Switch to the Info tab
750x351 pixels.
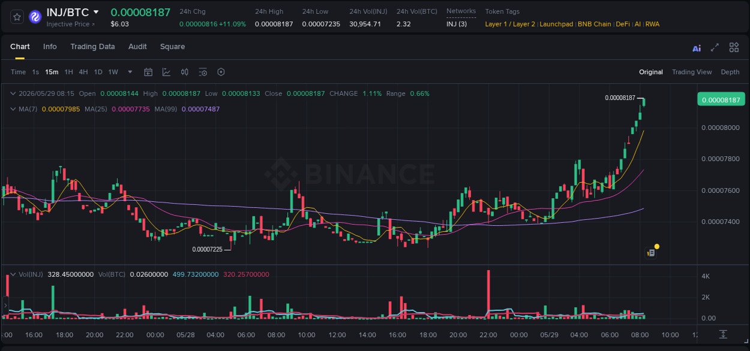50,47
